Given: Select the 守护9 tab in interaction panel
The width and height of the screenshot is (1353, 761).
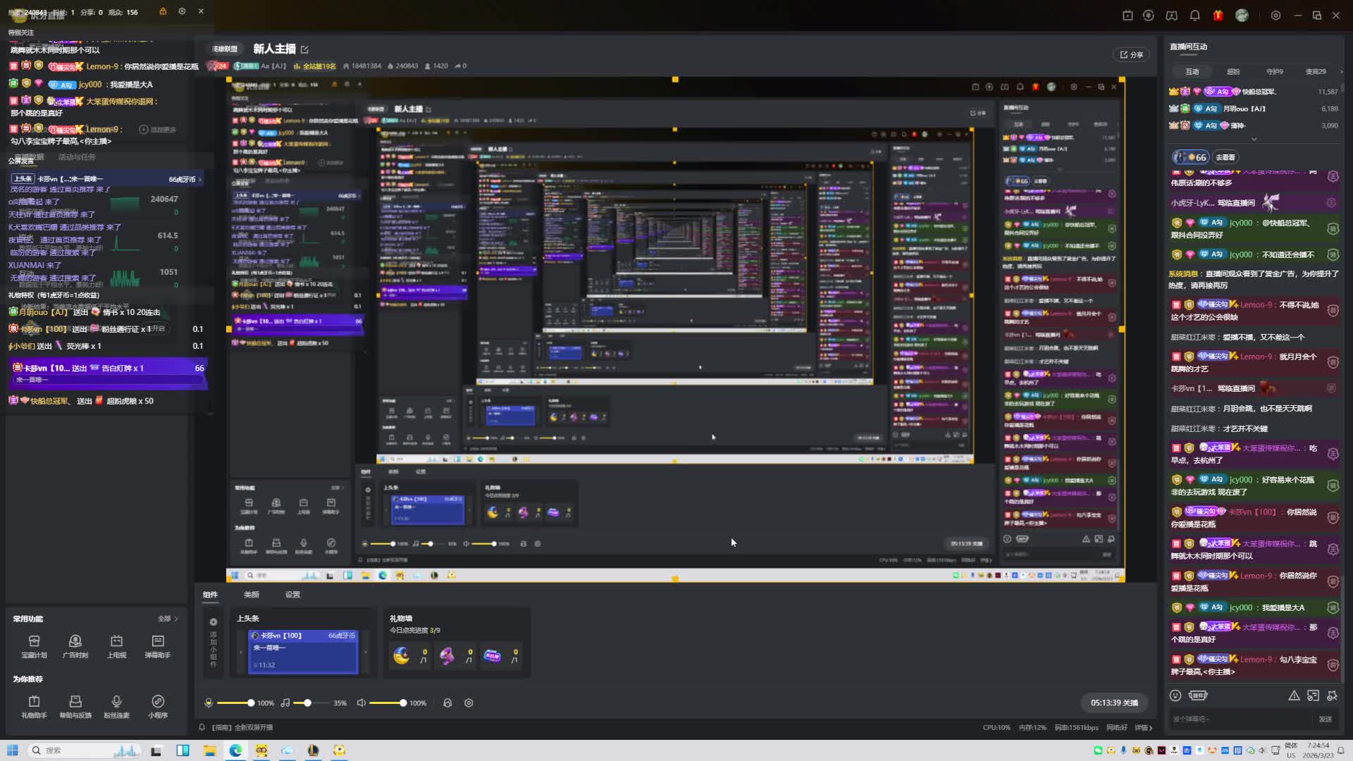Looking at the screenshot, I should click(x=1274, y=71).
